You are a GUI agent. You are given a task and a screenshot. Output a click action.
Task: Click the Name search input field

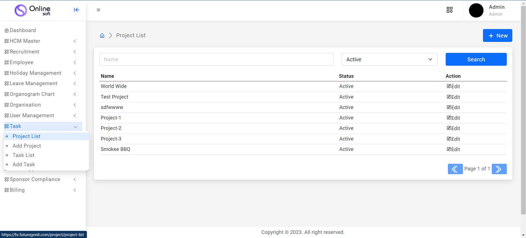(216, 59)
